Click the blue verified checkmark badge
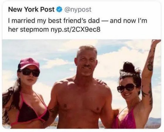 tap(59, 9)
